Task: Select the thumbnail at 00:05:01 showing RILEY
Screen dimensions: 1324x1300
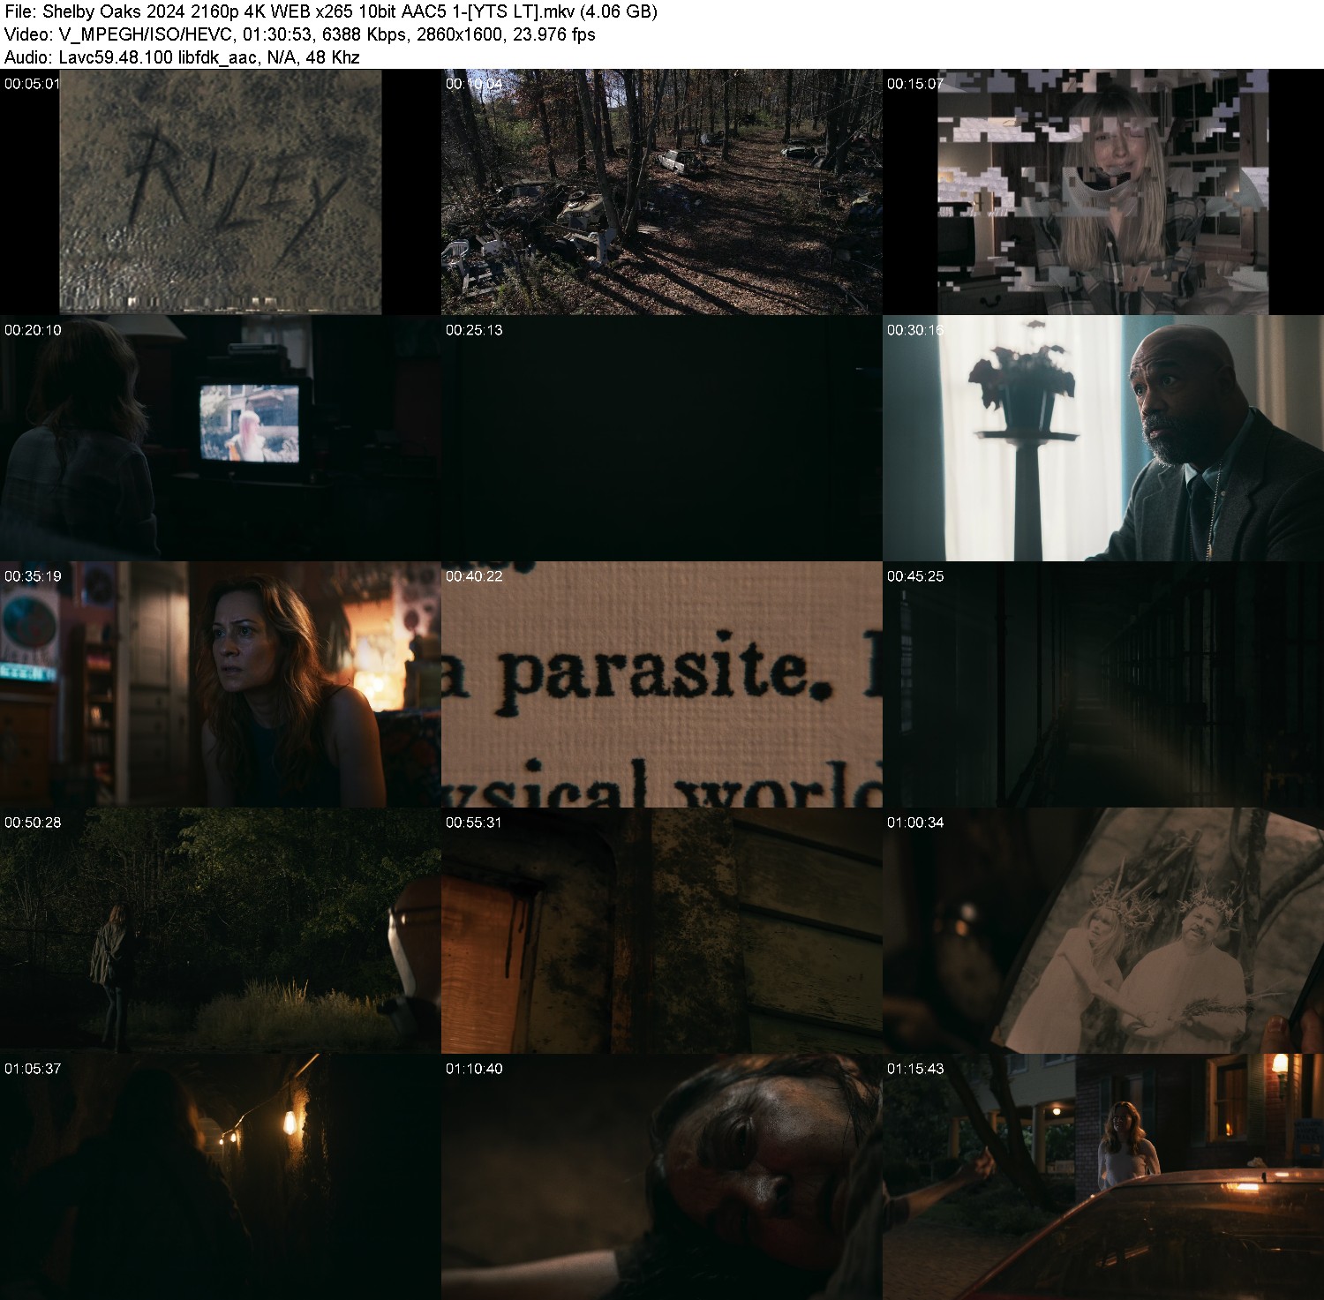Action: [221, 192]
